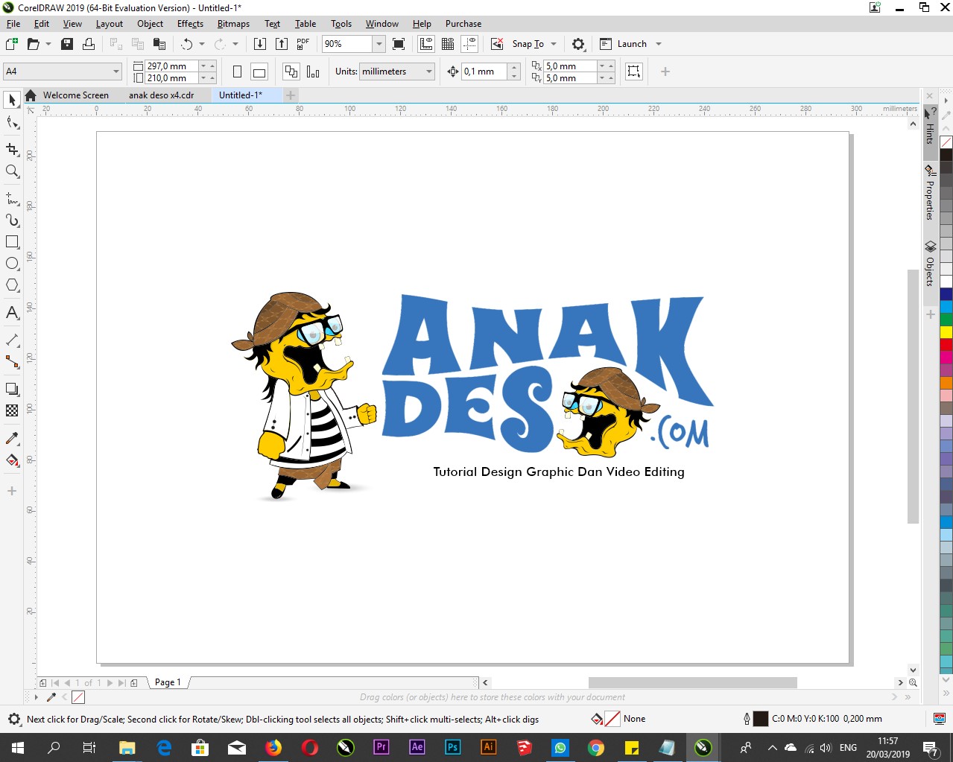Select the Color Eyedropper tool

click(12, 438)
